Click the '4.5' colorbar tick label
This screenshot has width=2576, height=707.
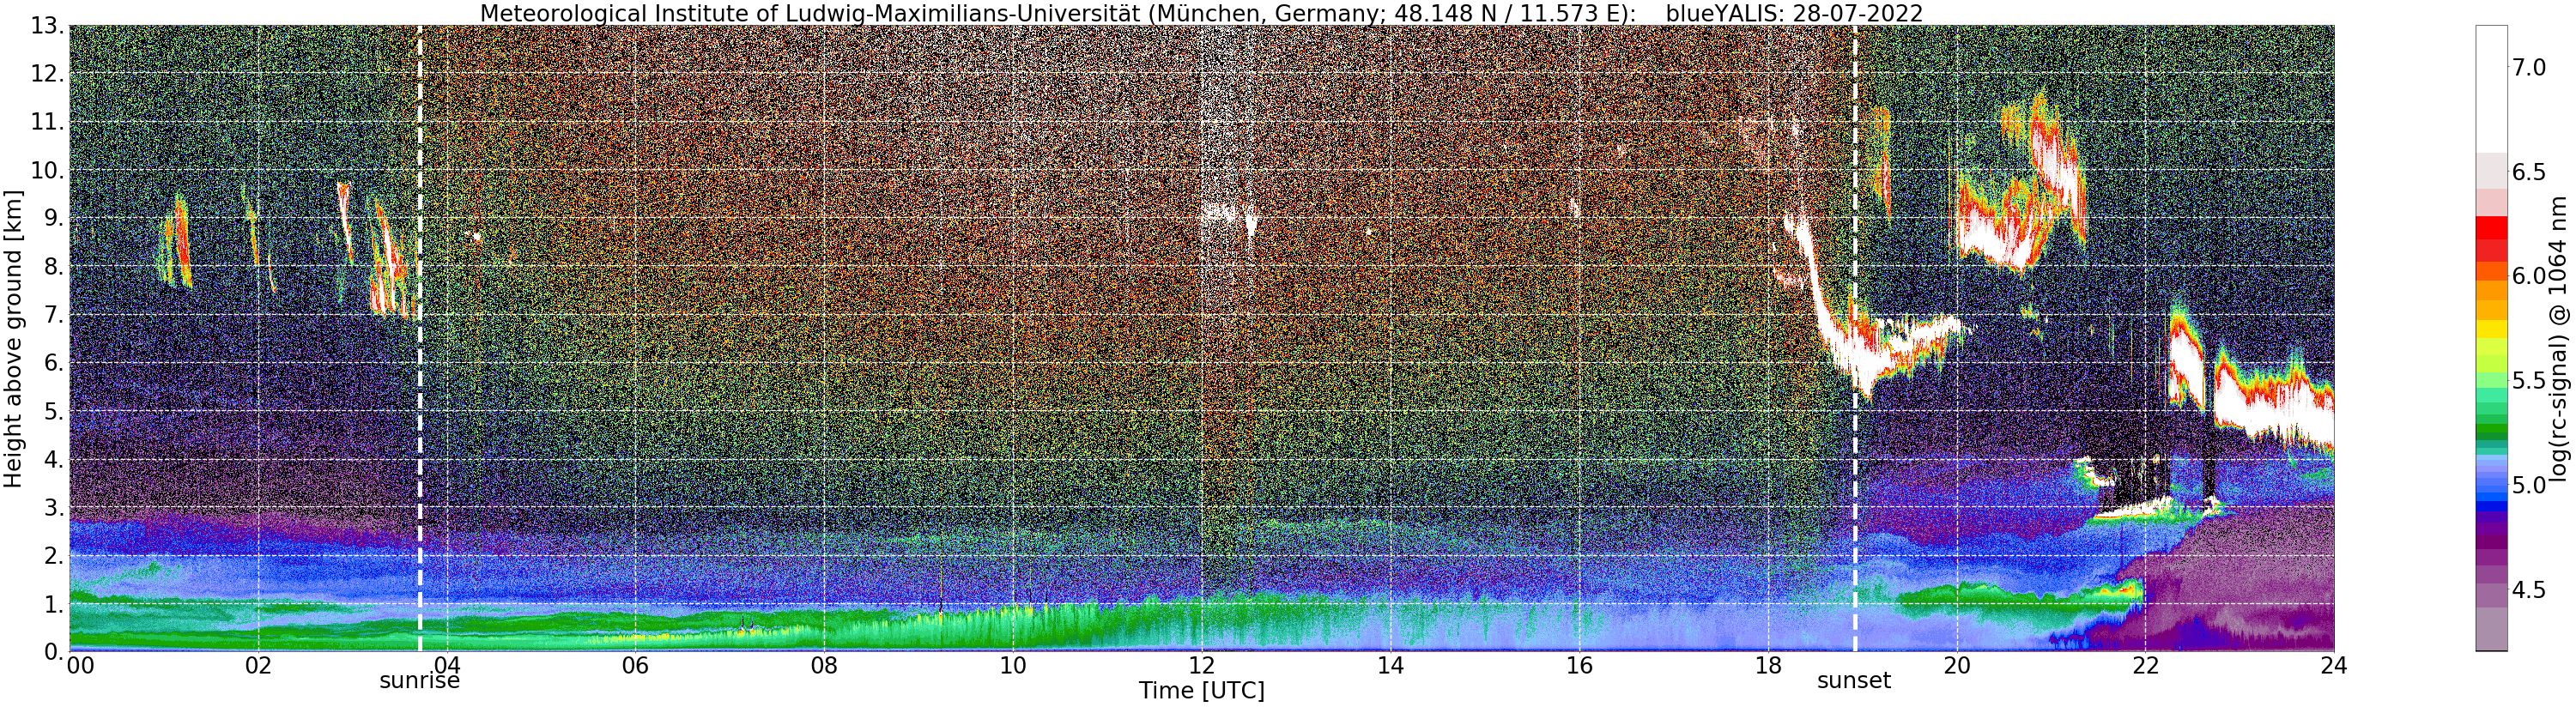(2529, 590)
